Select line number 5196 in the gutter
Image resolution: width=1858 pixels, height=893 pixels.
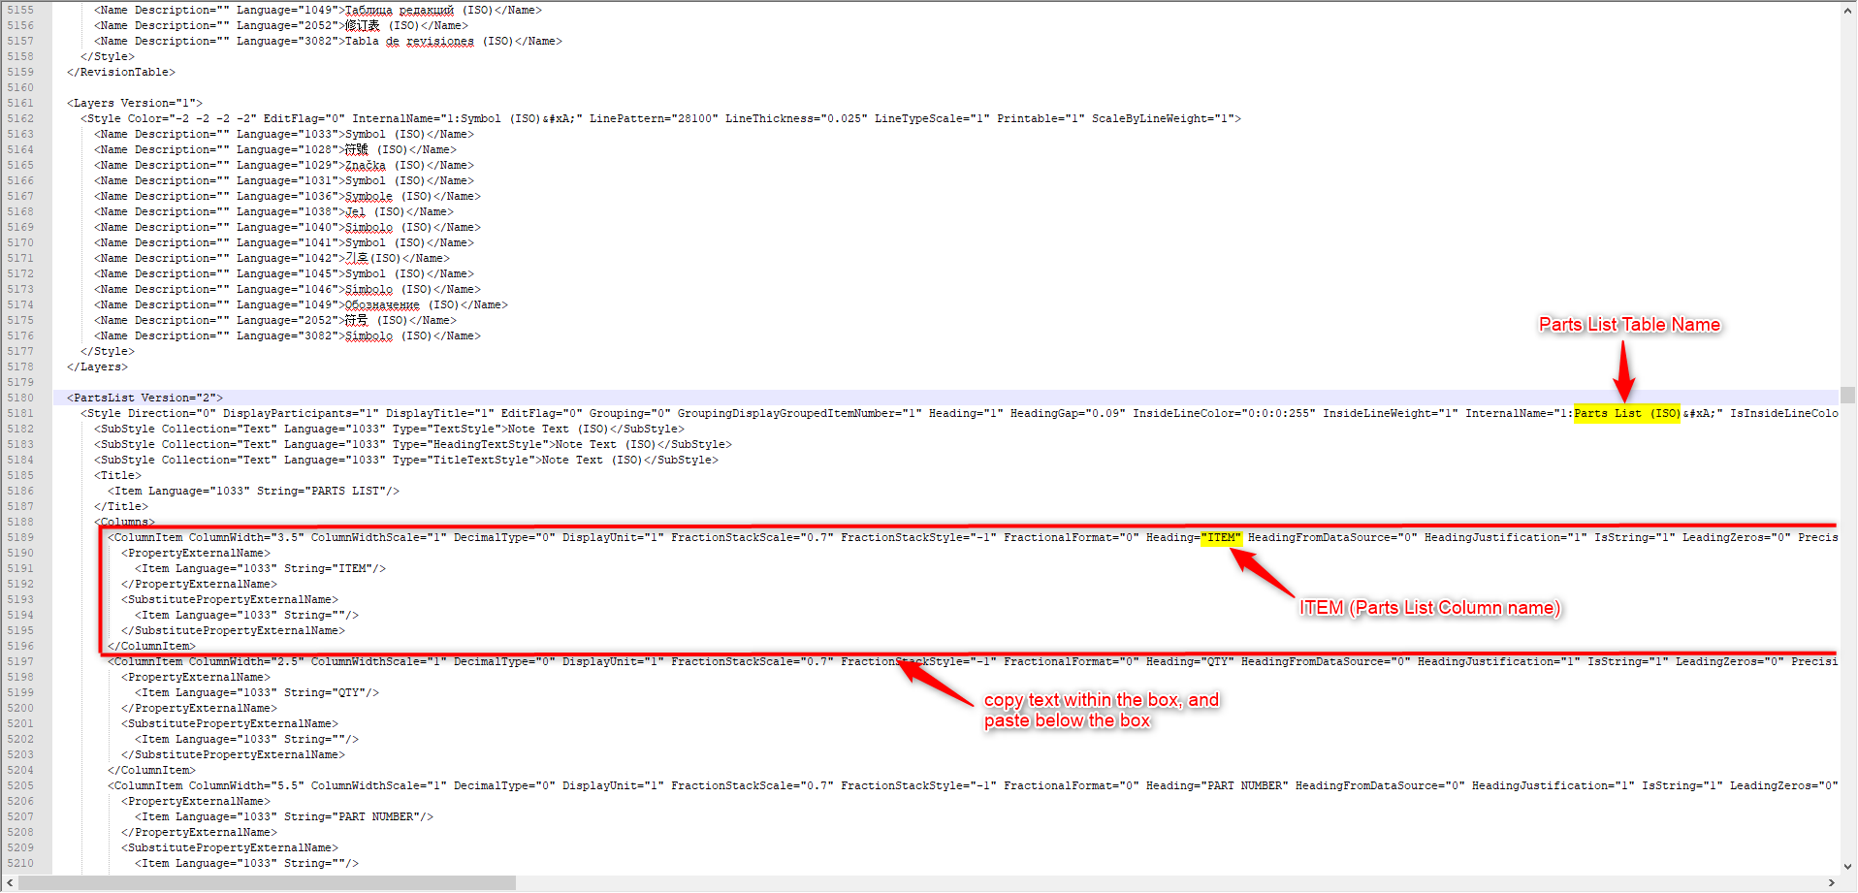20,646
